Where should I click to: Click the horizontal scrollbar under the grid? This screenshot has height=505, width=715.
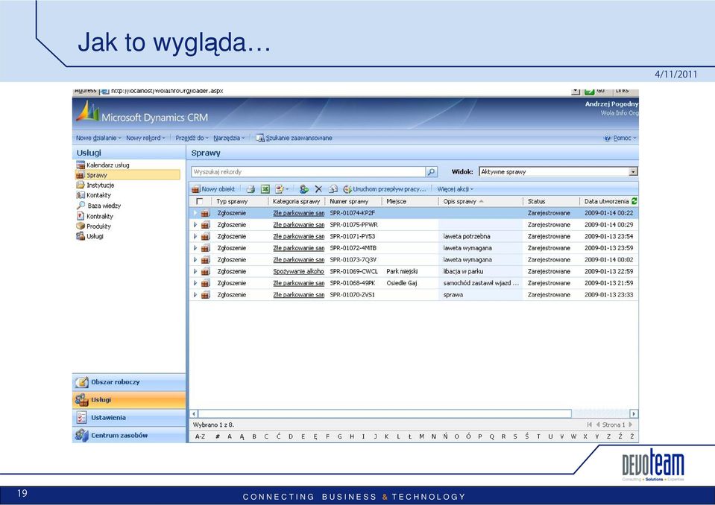385,413
